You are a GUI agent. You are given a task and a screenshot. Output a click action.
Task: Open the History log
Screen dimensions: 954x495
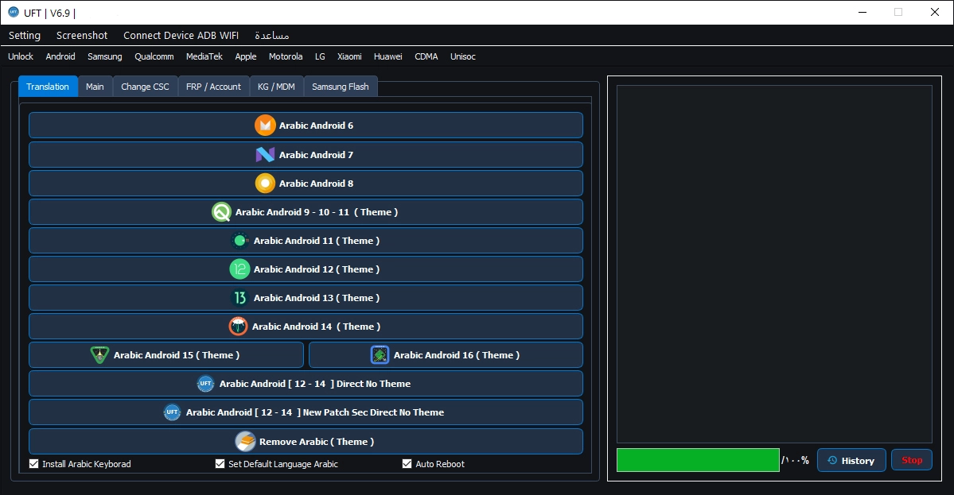coord(851,460)
